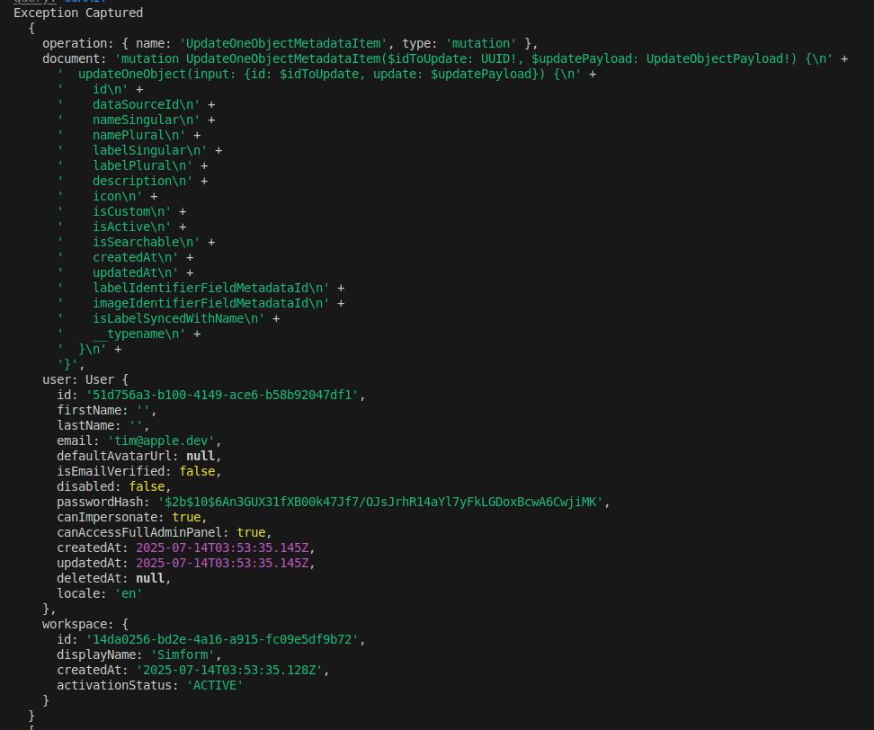Screen dimensions: 874x730
Task: Click the user updatedAt timestamp value
Action: [x=222, y=564]
